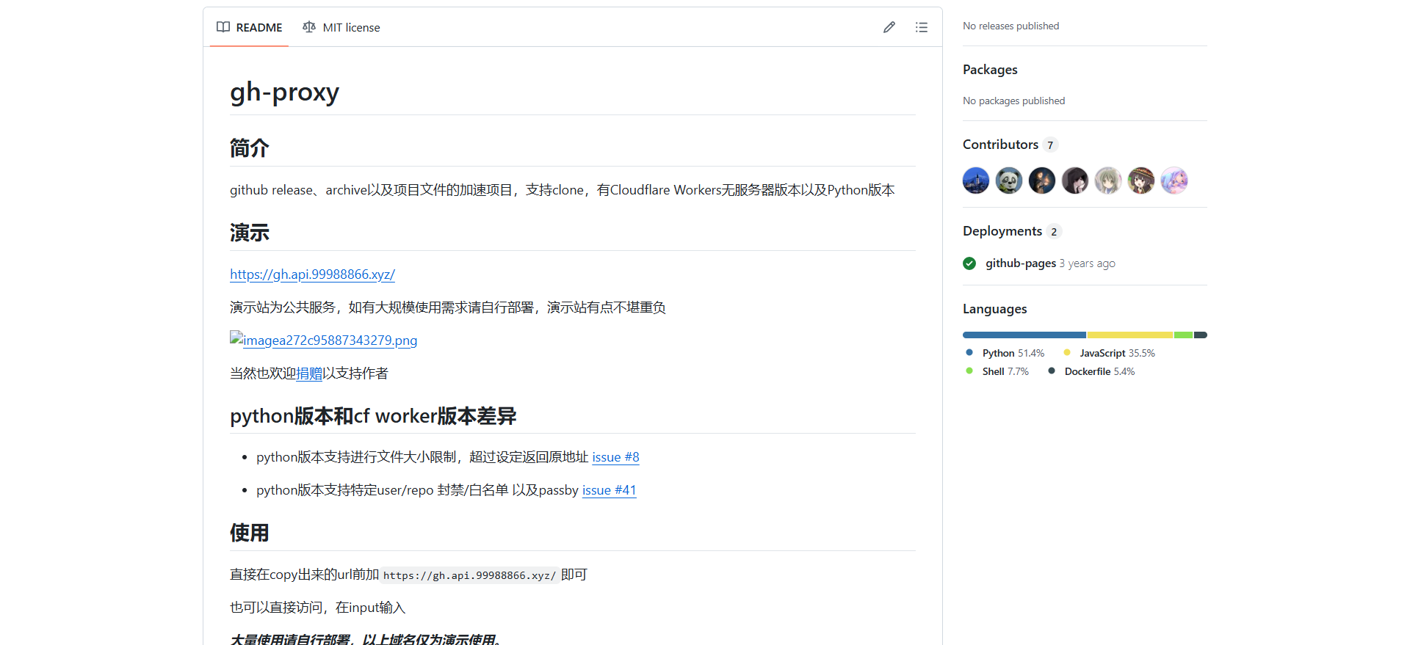Screen dimensions: 1410x645
Task: Open the issue #8 link
Action: (615, 457)
